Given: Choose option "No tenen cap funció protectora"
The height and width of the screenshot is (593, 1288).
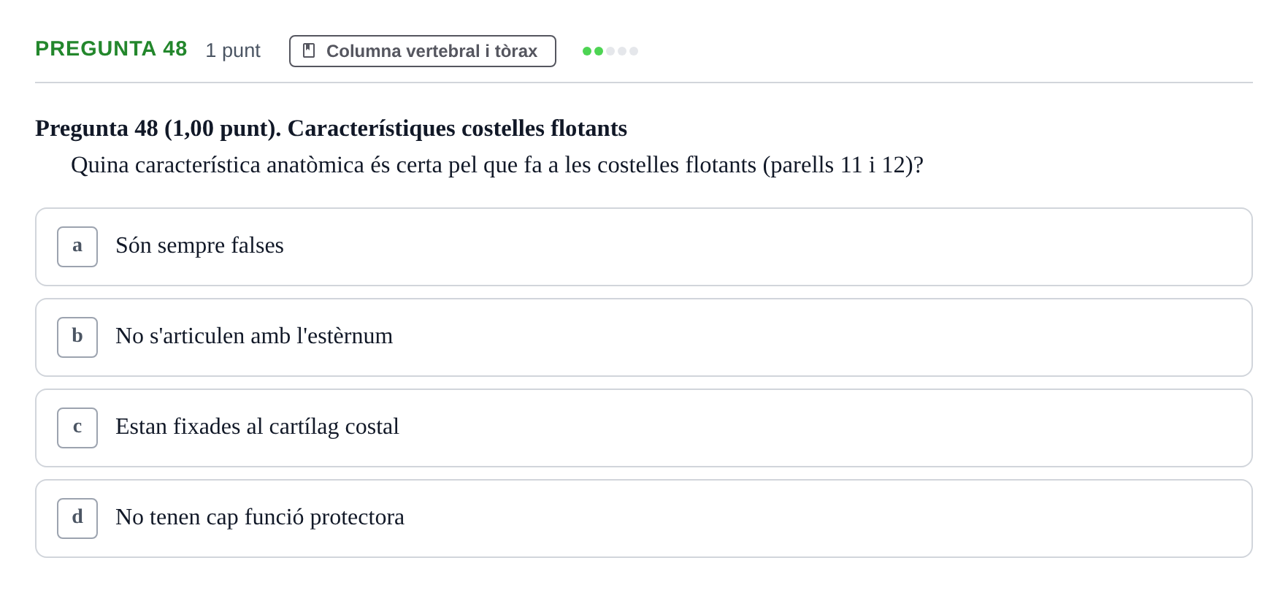Looking at the screenshot, I should click(644, 519).
